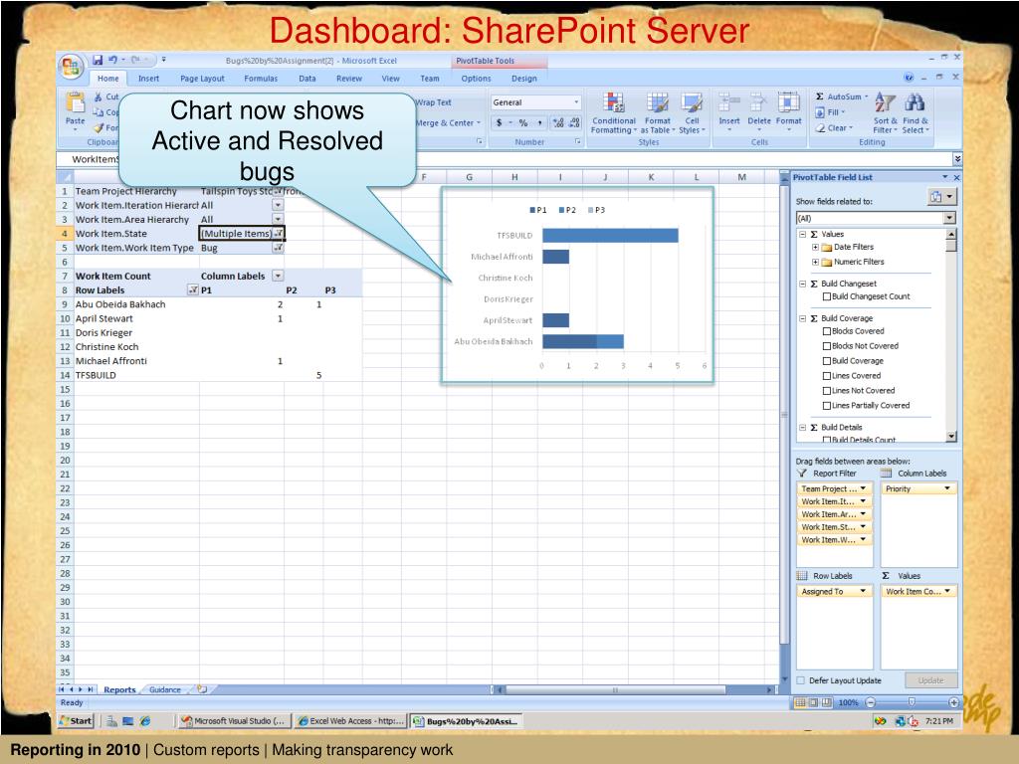Expand Date Filters folder
The image size is (1019, 764).
point(815,247)
